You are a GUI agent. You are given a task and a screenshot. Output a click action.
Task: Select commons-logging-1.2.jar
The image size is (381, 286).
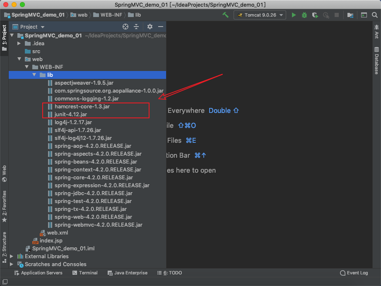click(84, 99)
